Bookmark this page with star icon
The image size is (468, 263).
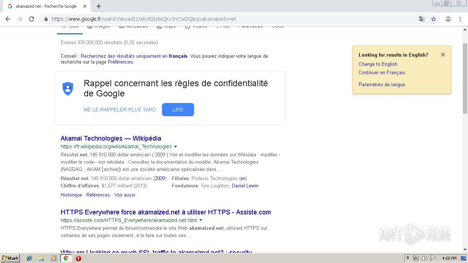coord(434,19)
